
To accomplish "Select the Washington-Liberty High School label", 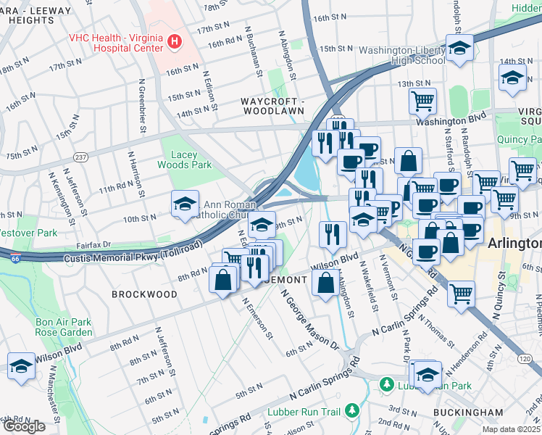I will [402, 55].
